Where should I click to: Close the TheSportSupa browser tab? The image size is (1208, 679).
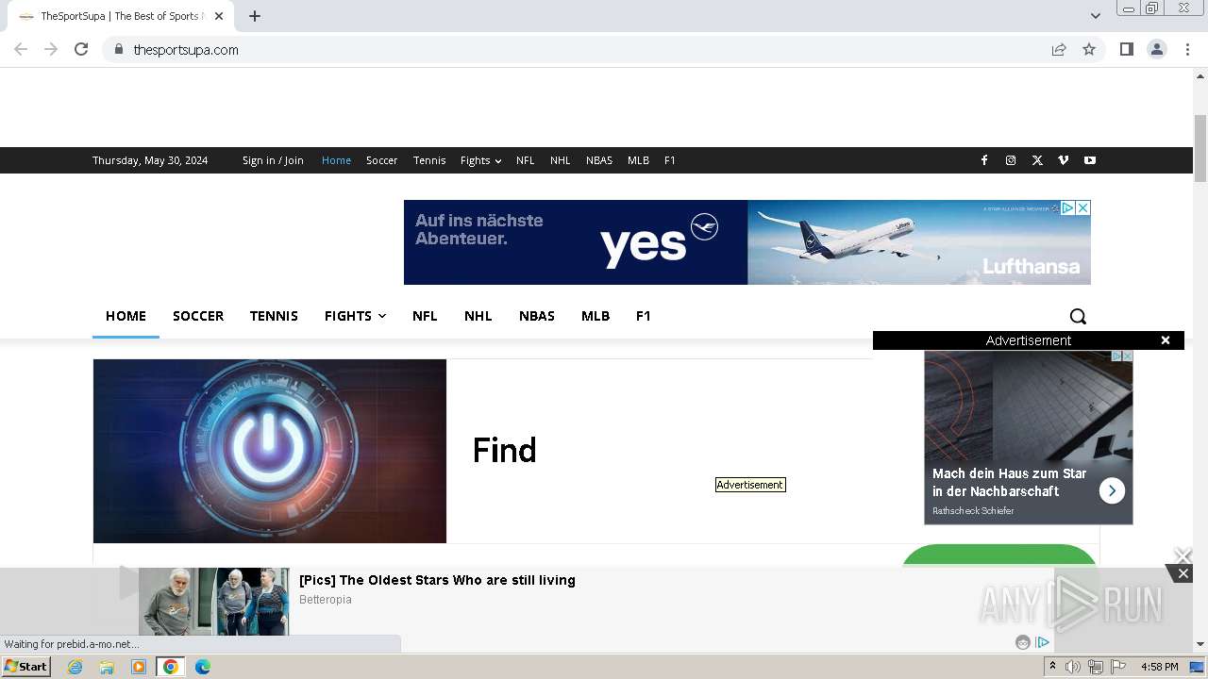[219, 16]
